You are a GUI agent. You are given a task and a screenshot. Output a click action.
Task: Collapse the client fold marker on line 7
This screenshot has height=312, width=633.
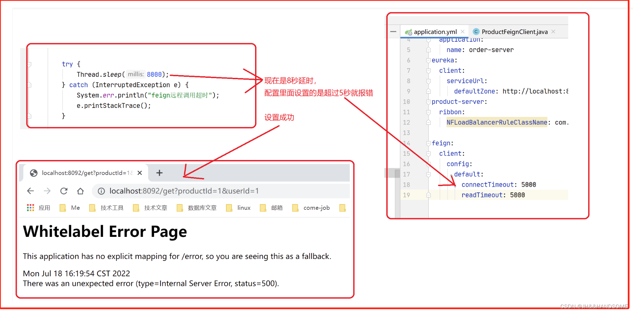click(x=428, y=71)
